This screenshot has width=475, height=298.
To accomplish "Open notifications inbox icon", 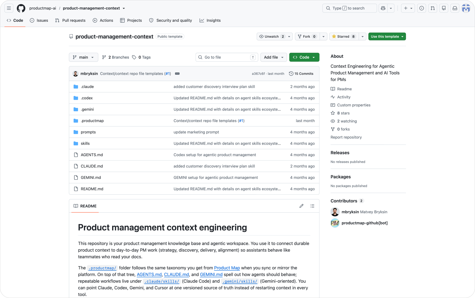I will pos(455,8).
